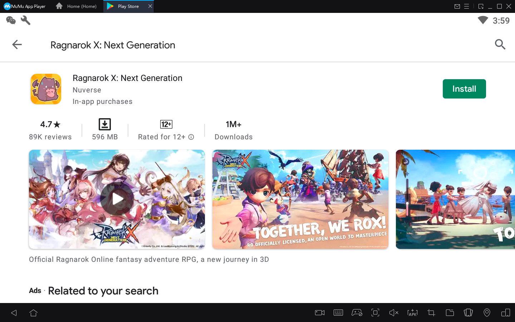Switch to the Home (Home) tab
The image size is (515, 322).
76,6
